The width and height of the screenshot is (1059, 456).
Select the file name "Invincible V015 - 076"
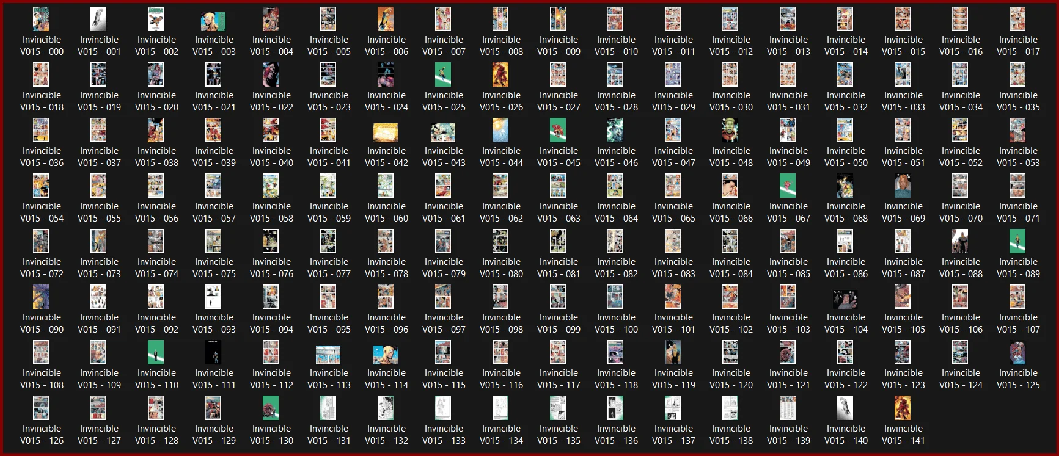pyautogui.click(x=271, y=268)
